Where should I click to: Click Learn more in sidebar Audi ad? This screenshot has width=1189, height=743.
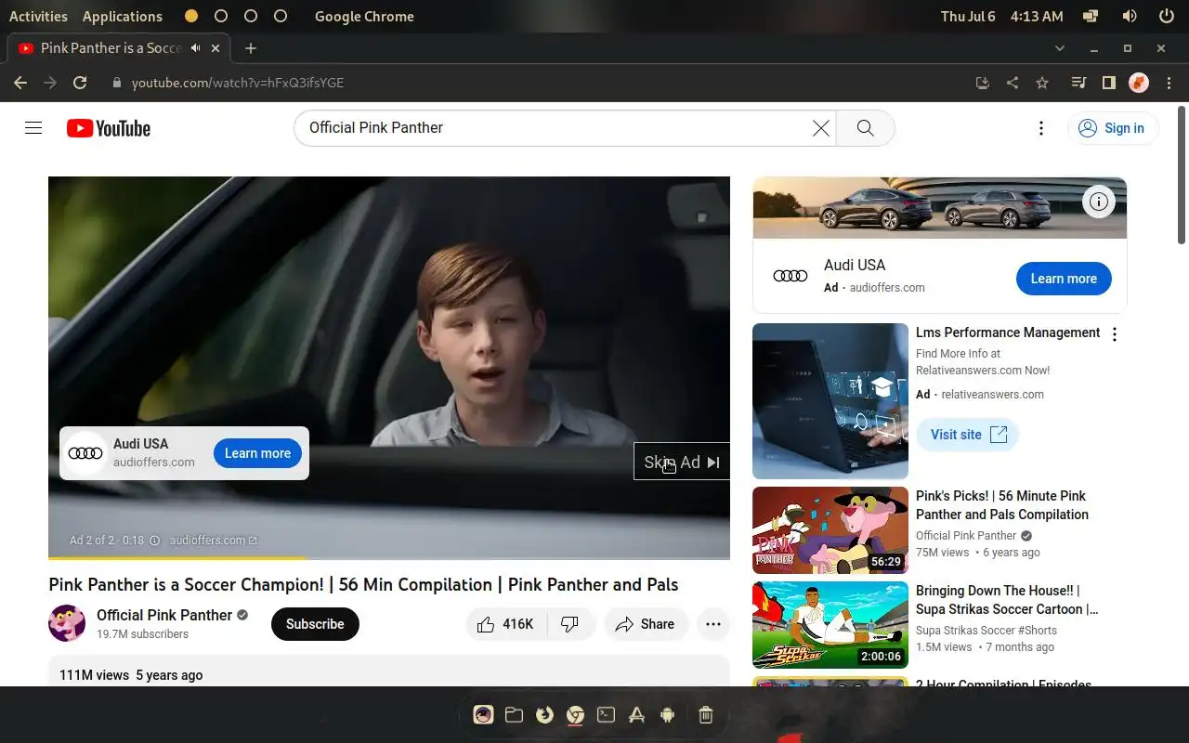[x=1064, y=279]
